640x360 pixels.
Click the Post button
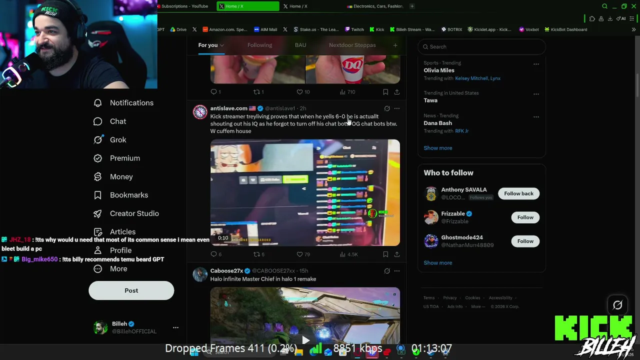[131, 290]
